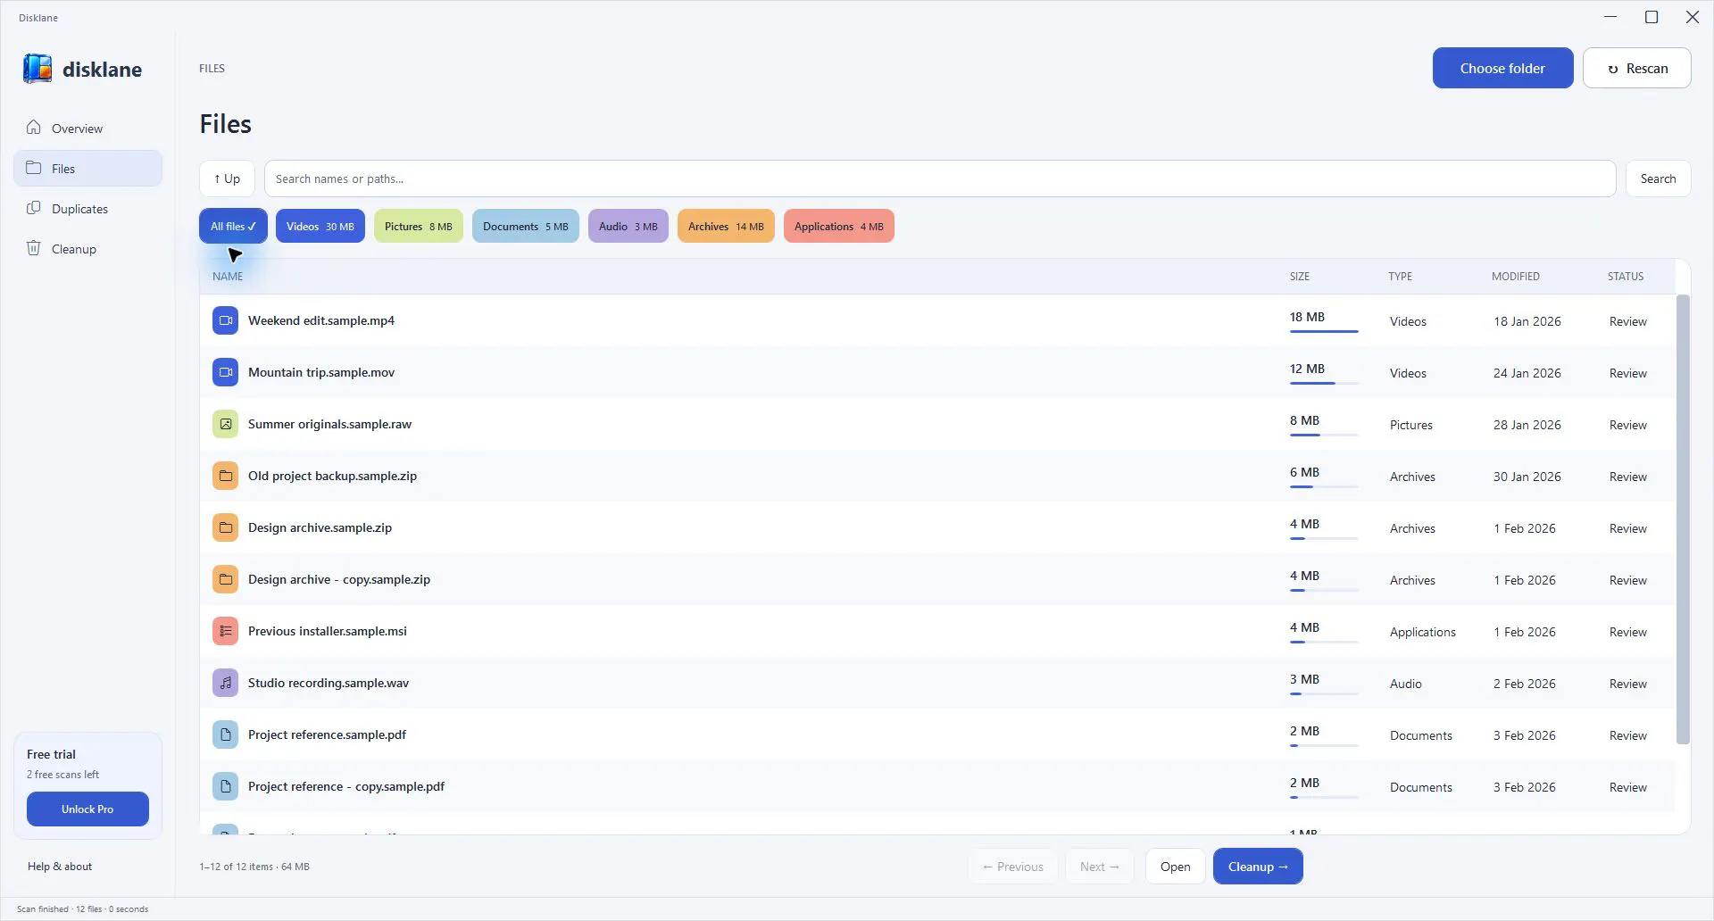
Task: Click the Cleanup → button at bottom
Action: pos(1258,866)
